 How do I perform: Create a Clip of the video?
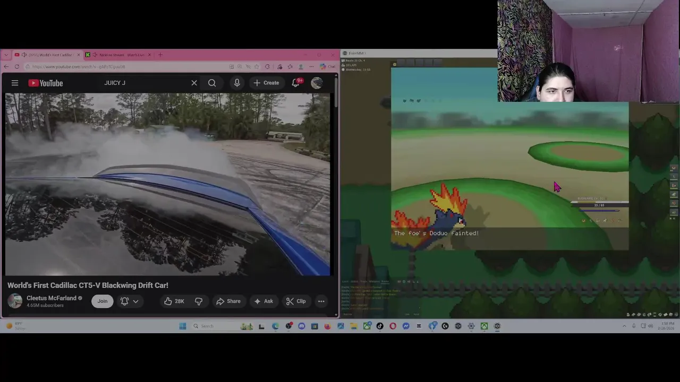[295, 301]
